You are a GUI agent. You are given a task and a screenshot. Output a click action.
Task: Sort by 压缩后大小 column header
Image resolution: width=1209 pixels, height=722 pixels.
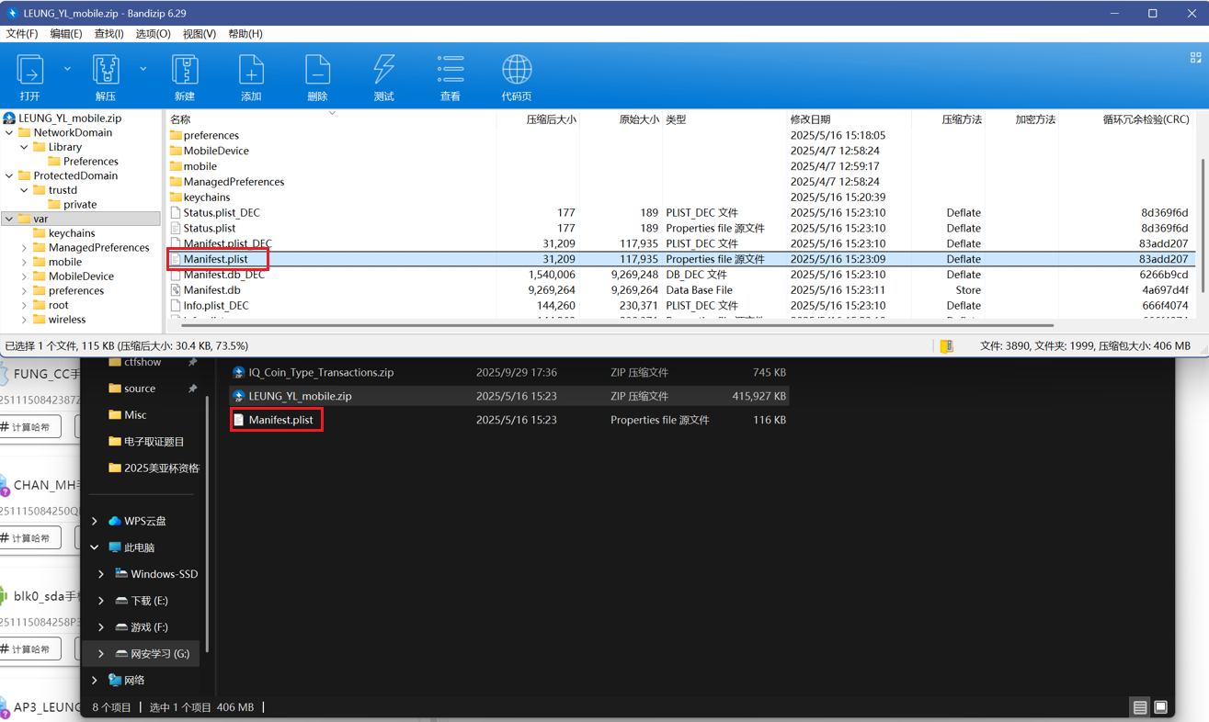[x=551, y=119]
